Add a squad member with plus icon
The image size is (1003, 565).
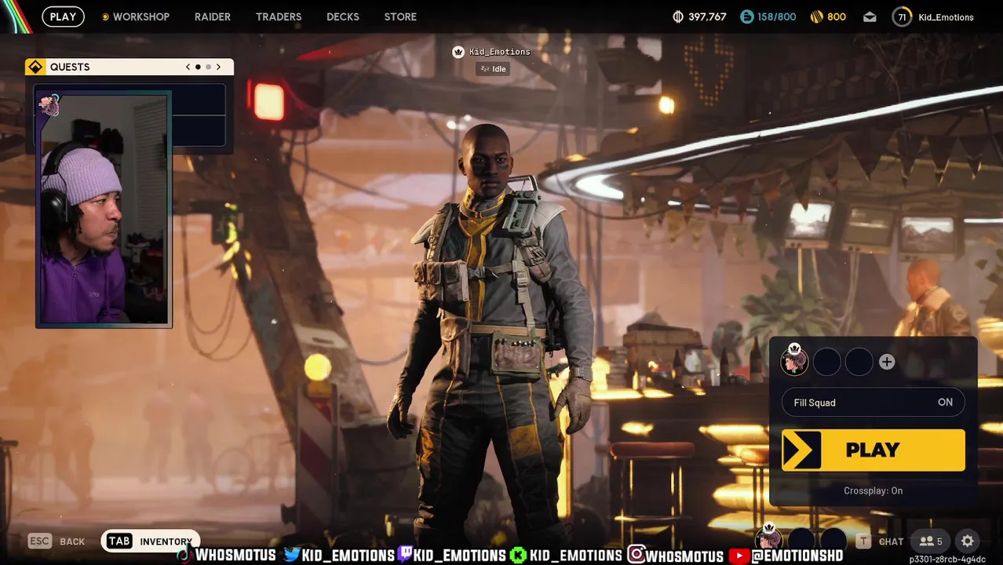point(887,362)
